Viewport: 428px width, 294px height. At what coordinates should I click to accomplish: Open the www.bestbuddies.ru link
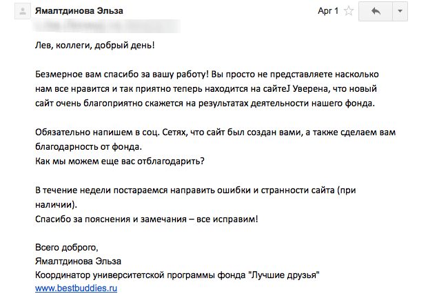pyautogui.click(x=75, y=287)
